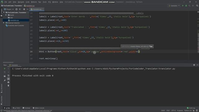This screenshot has height=112, width=199.
Task: Open the View menu
Action: pyautogui.click(x=14, y=2)
